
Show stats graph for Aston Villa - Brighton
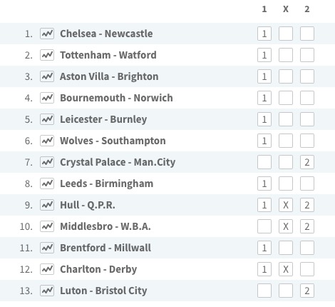point(47,76)
